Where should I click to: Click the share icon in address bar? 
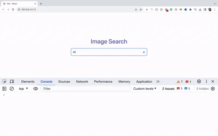click(136, 9)
